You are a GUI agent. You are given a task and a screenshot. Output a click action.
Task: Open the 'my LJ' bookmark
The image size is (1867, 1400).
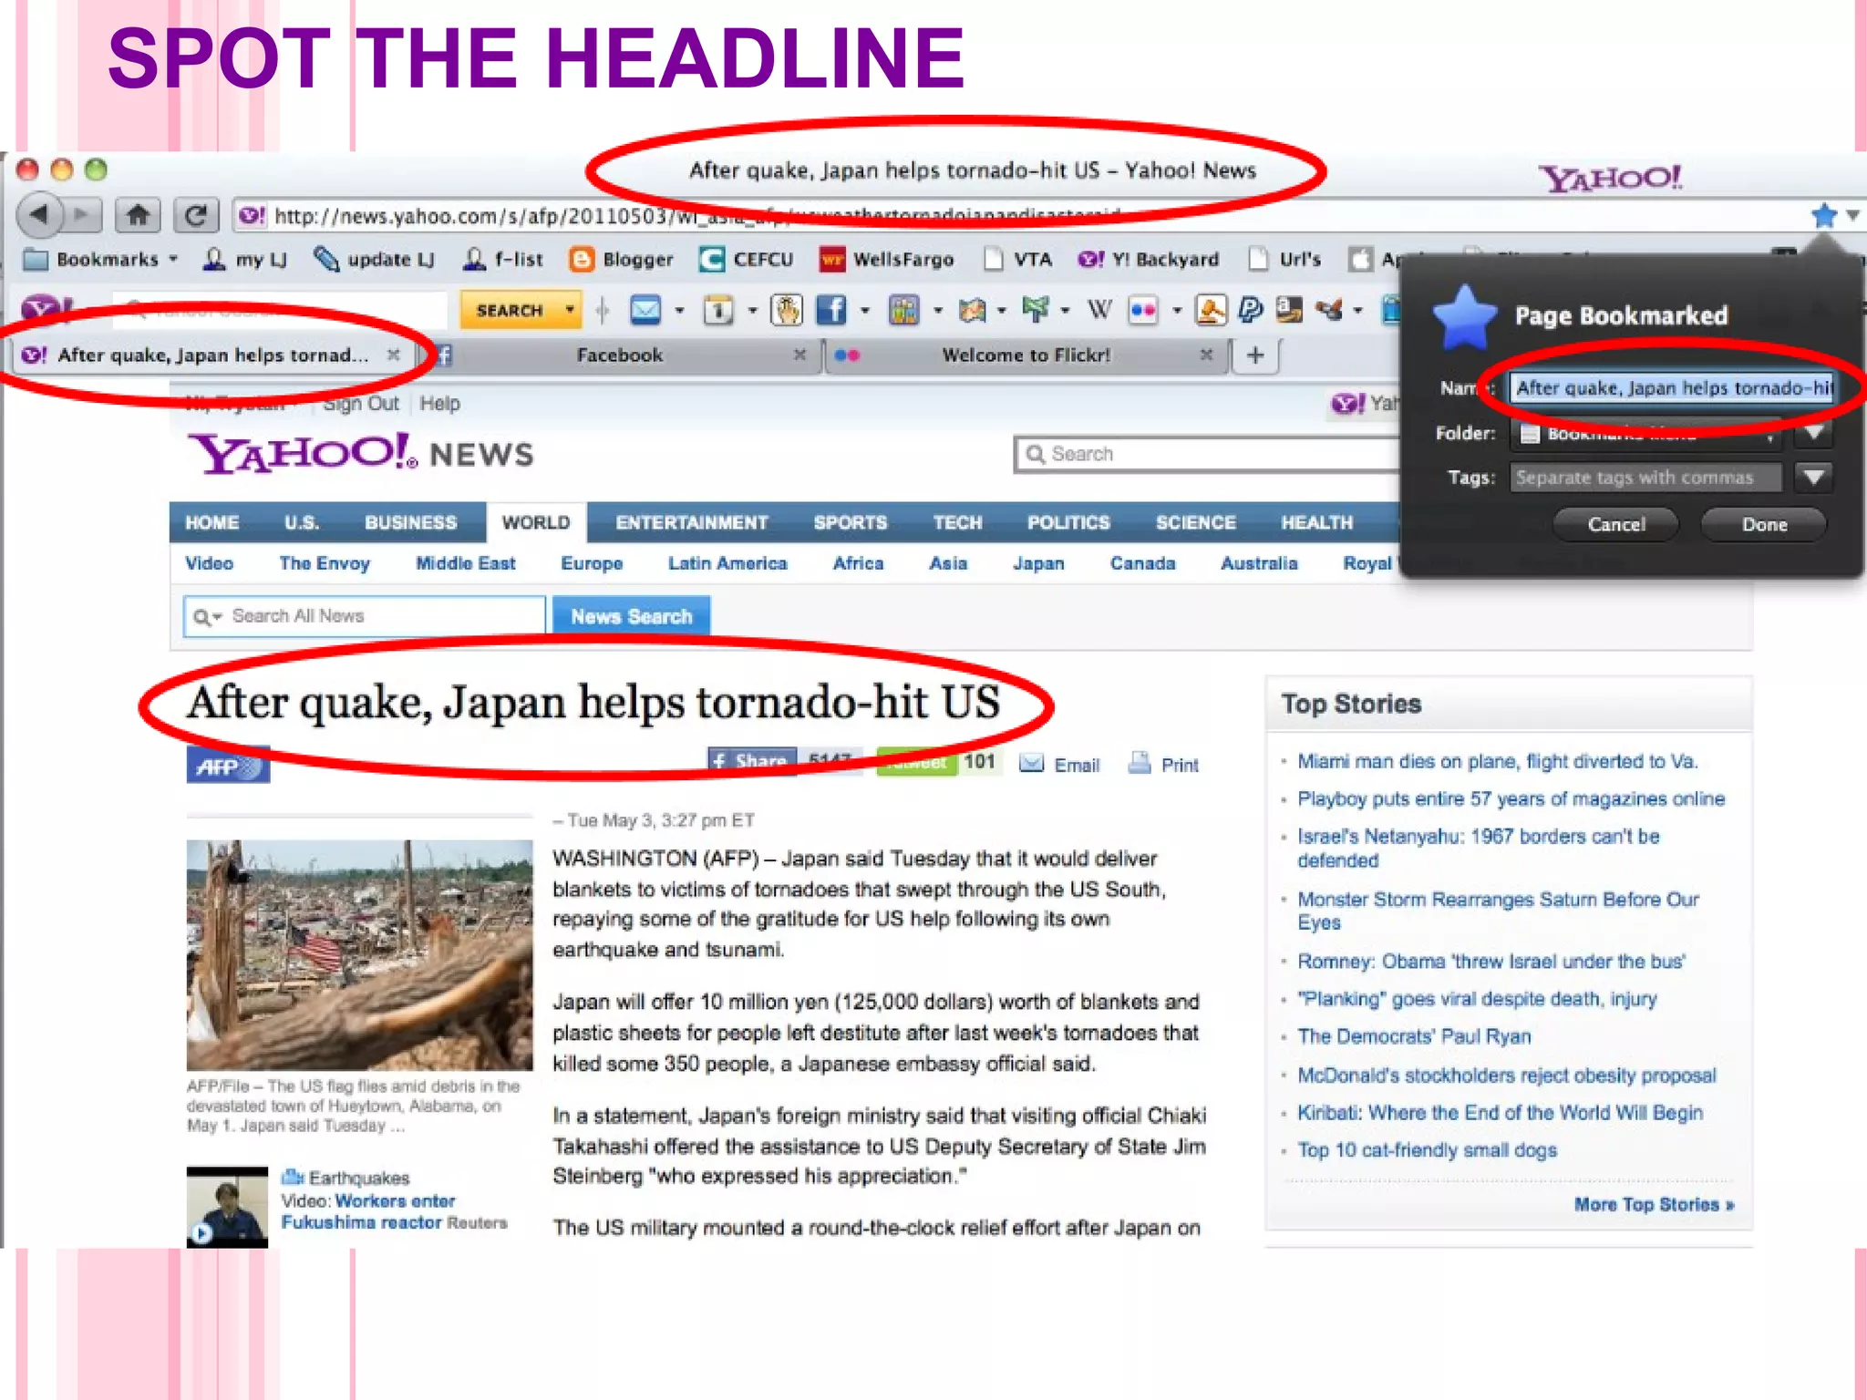pos(244,260)
